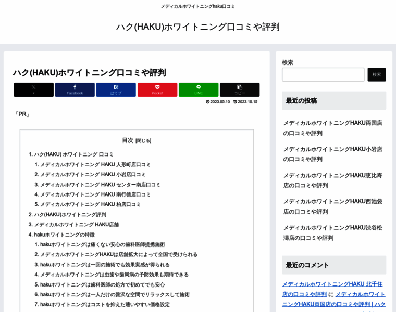The height and width of the screenshot is (312, 396).
Task: Focus the sidebar search input field
Action: pyautogui.click(x=323, y=74)
